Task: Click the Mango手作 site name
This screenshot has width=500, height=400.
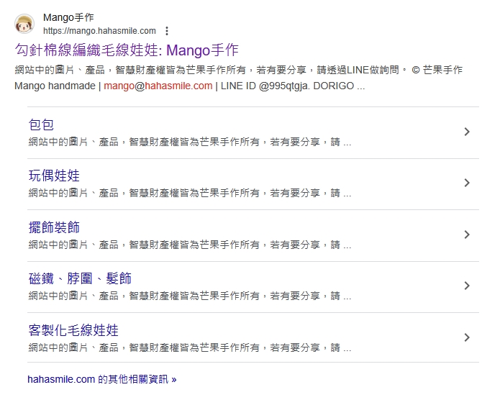Action: click(68, 17)
